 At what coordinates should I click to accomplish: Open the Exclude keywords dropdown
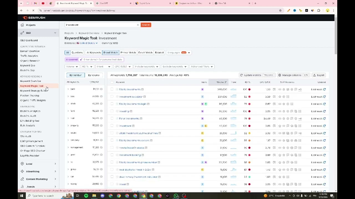coord(174,67)
